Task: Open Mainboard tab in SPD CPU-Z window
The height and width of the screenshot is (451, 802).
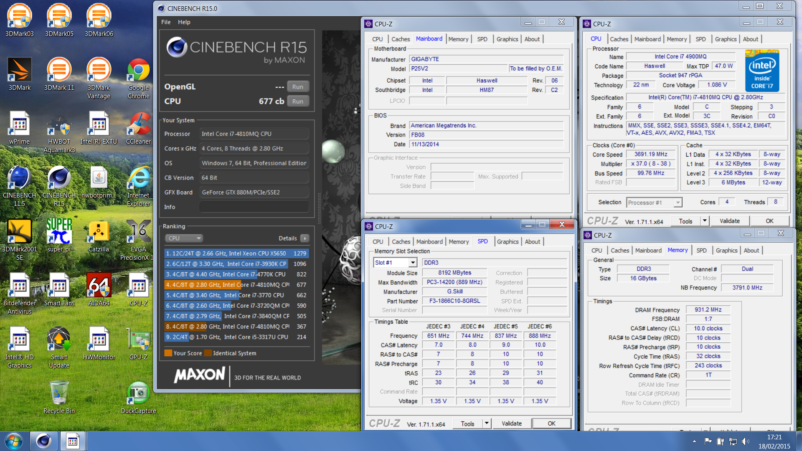Action: 429,241
